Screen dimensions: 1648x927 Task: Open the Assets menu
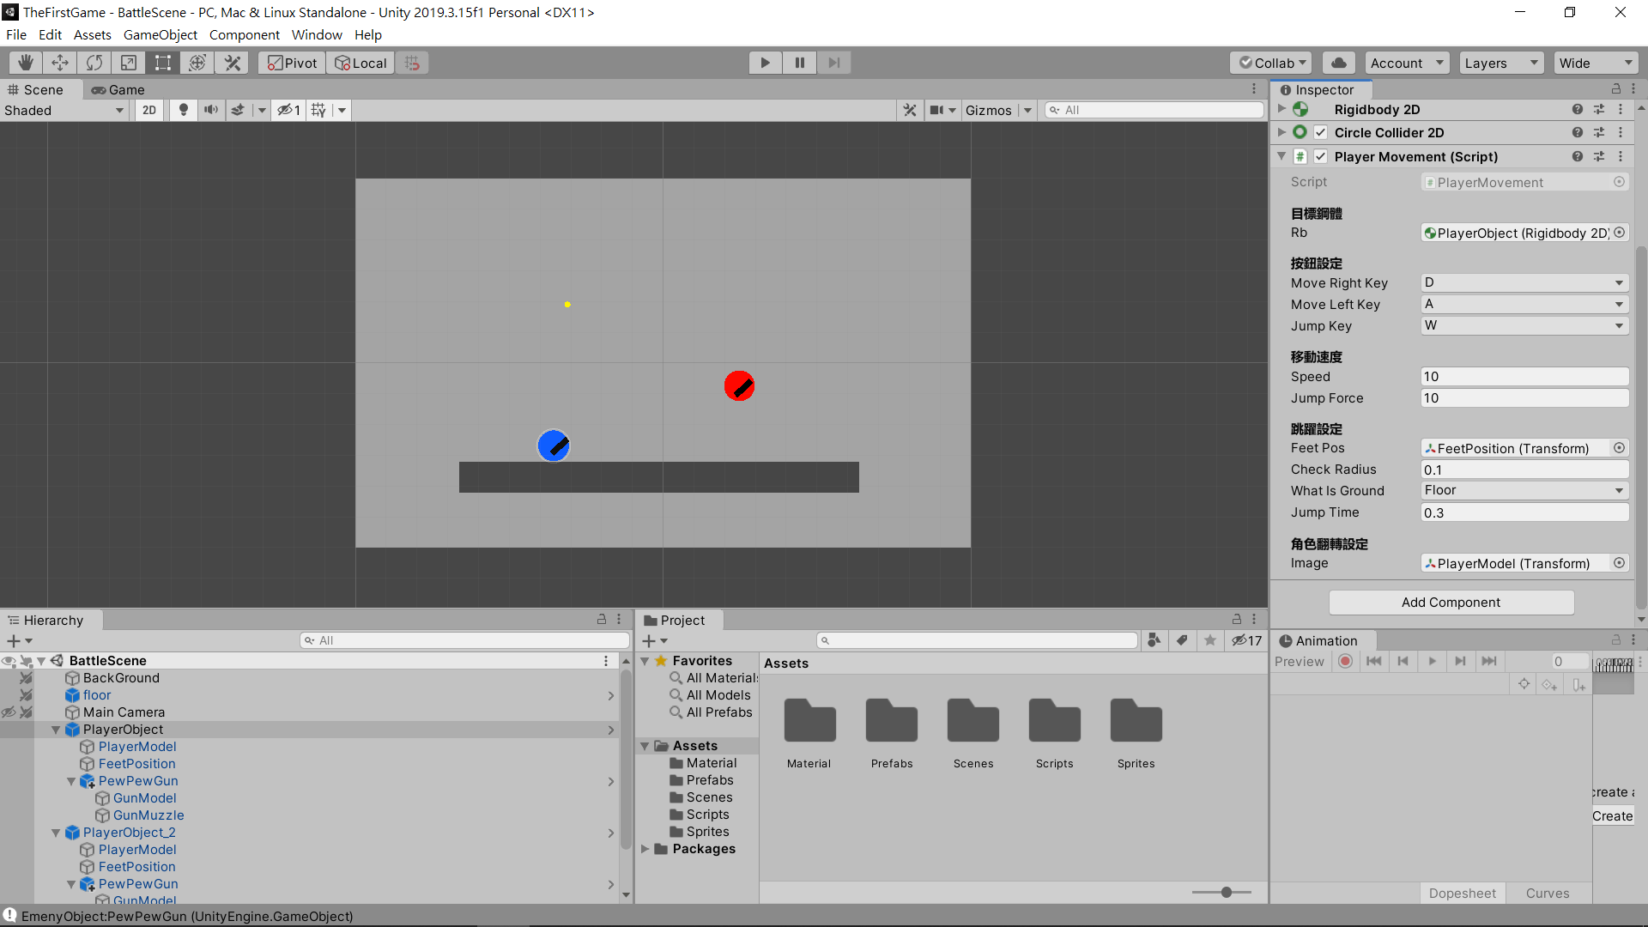point(93,35)
